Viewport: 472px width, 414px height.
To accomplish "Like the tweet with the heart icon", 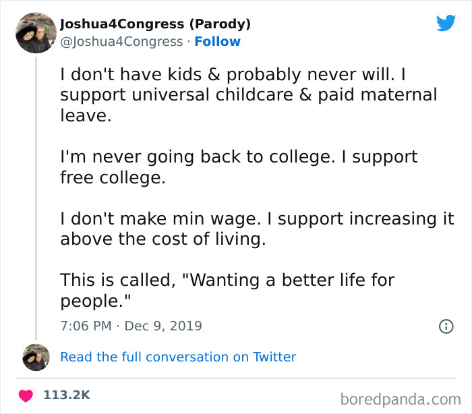I will click(27, 395).
